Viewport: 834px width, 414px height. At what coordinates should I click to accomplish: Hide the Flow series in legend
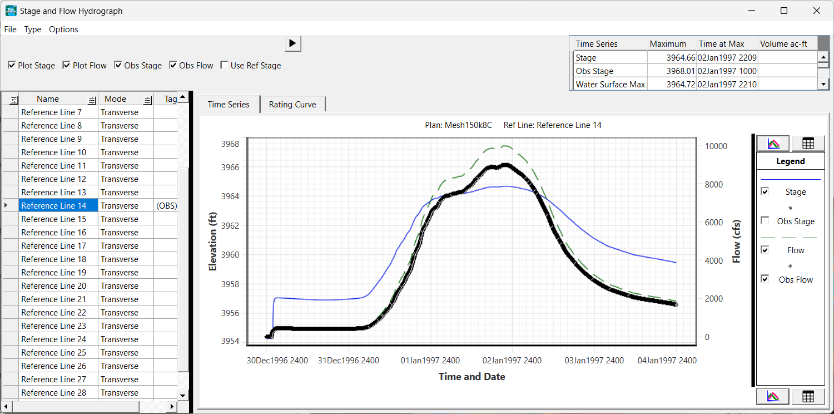765,250
